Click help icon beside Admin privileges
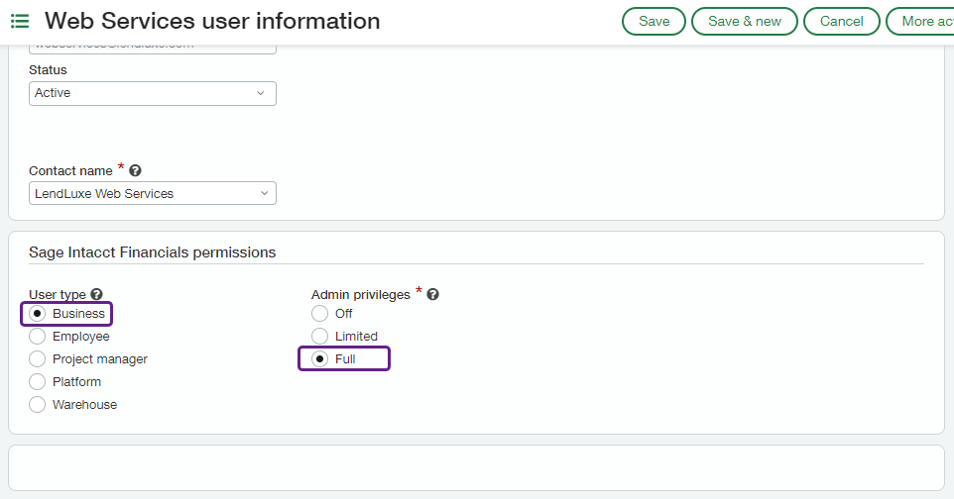954x499 pixels. (433, 295)
